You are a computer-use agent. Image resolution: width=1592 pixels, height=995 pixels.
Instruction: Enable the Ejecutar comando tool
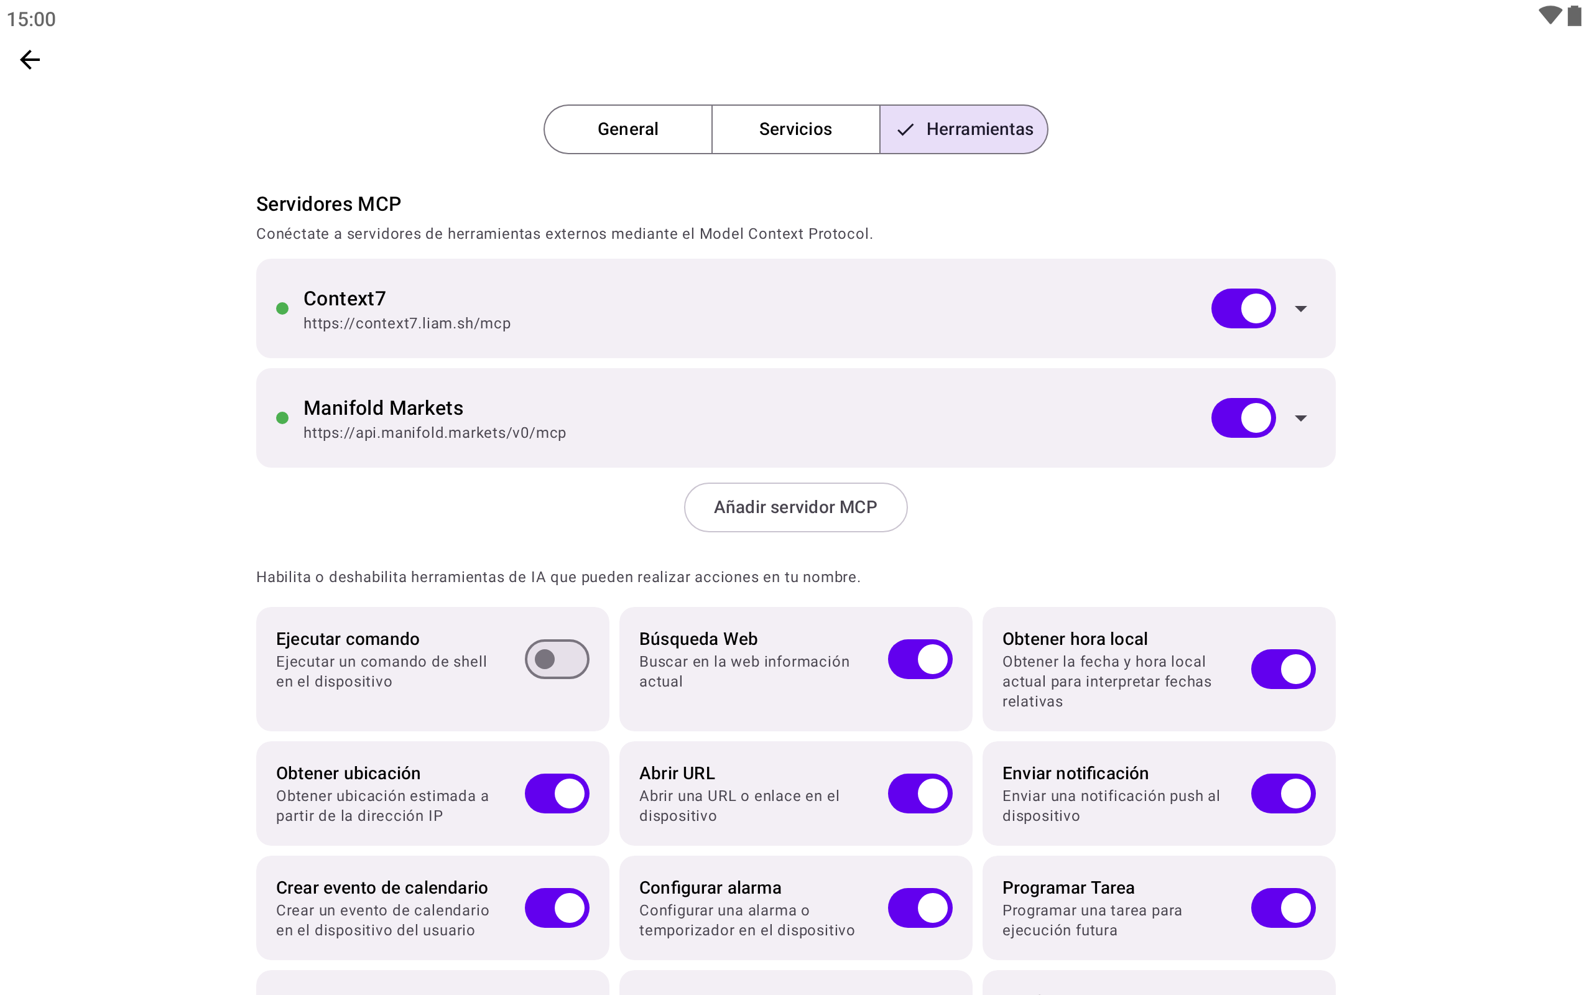pyautogui.click(x=557, y=659)
